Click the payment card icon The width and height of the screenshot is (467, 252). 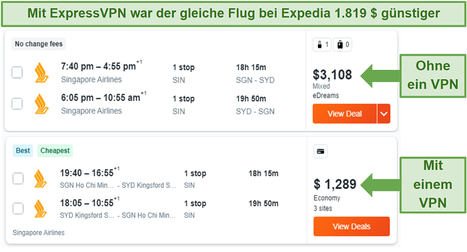pyautogui.click(x=320, y=151)
